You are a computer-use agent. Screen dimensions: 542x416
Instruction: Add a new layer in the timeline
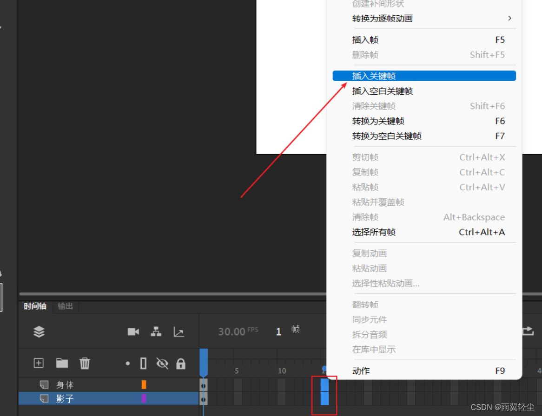(39, 363)
